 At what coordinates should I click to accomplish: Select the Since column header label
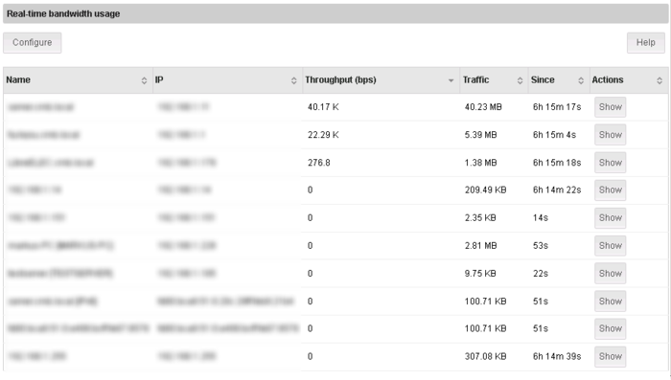tap(543, 80)
